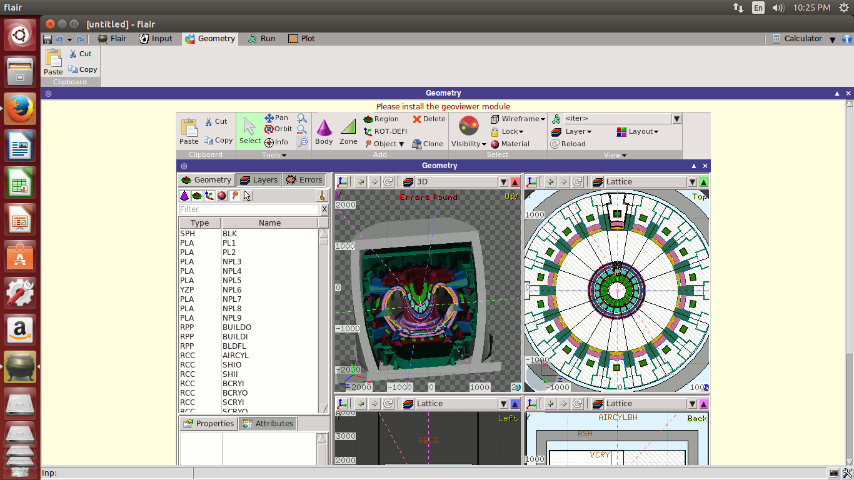
Task: Delete the selected geometry item
Action: tap(429, 119)
